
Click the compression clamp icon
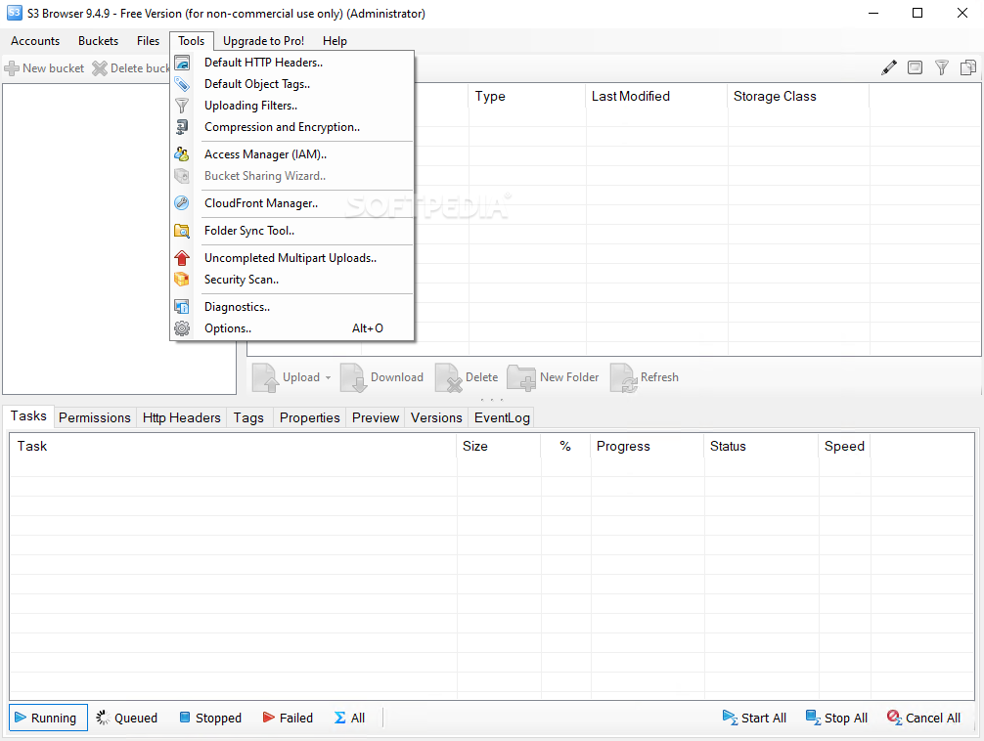coord(182,127)
